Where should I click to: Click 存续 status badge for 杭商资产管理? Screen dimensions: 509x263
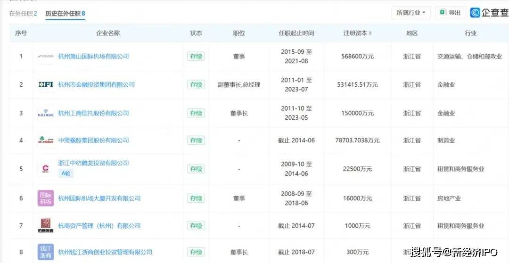click(196, 226)
